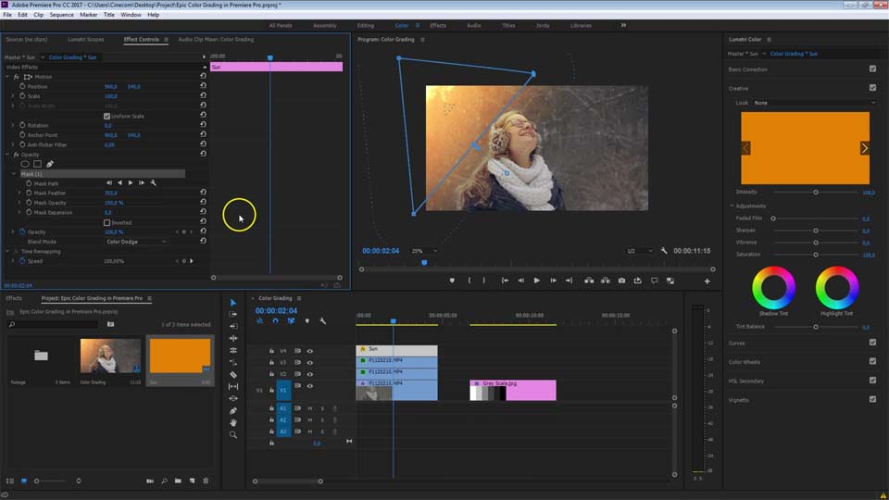889x500 pixels.
Task: Mute audio track A1
Action: 309,408
